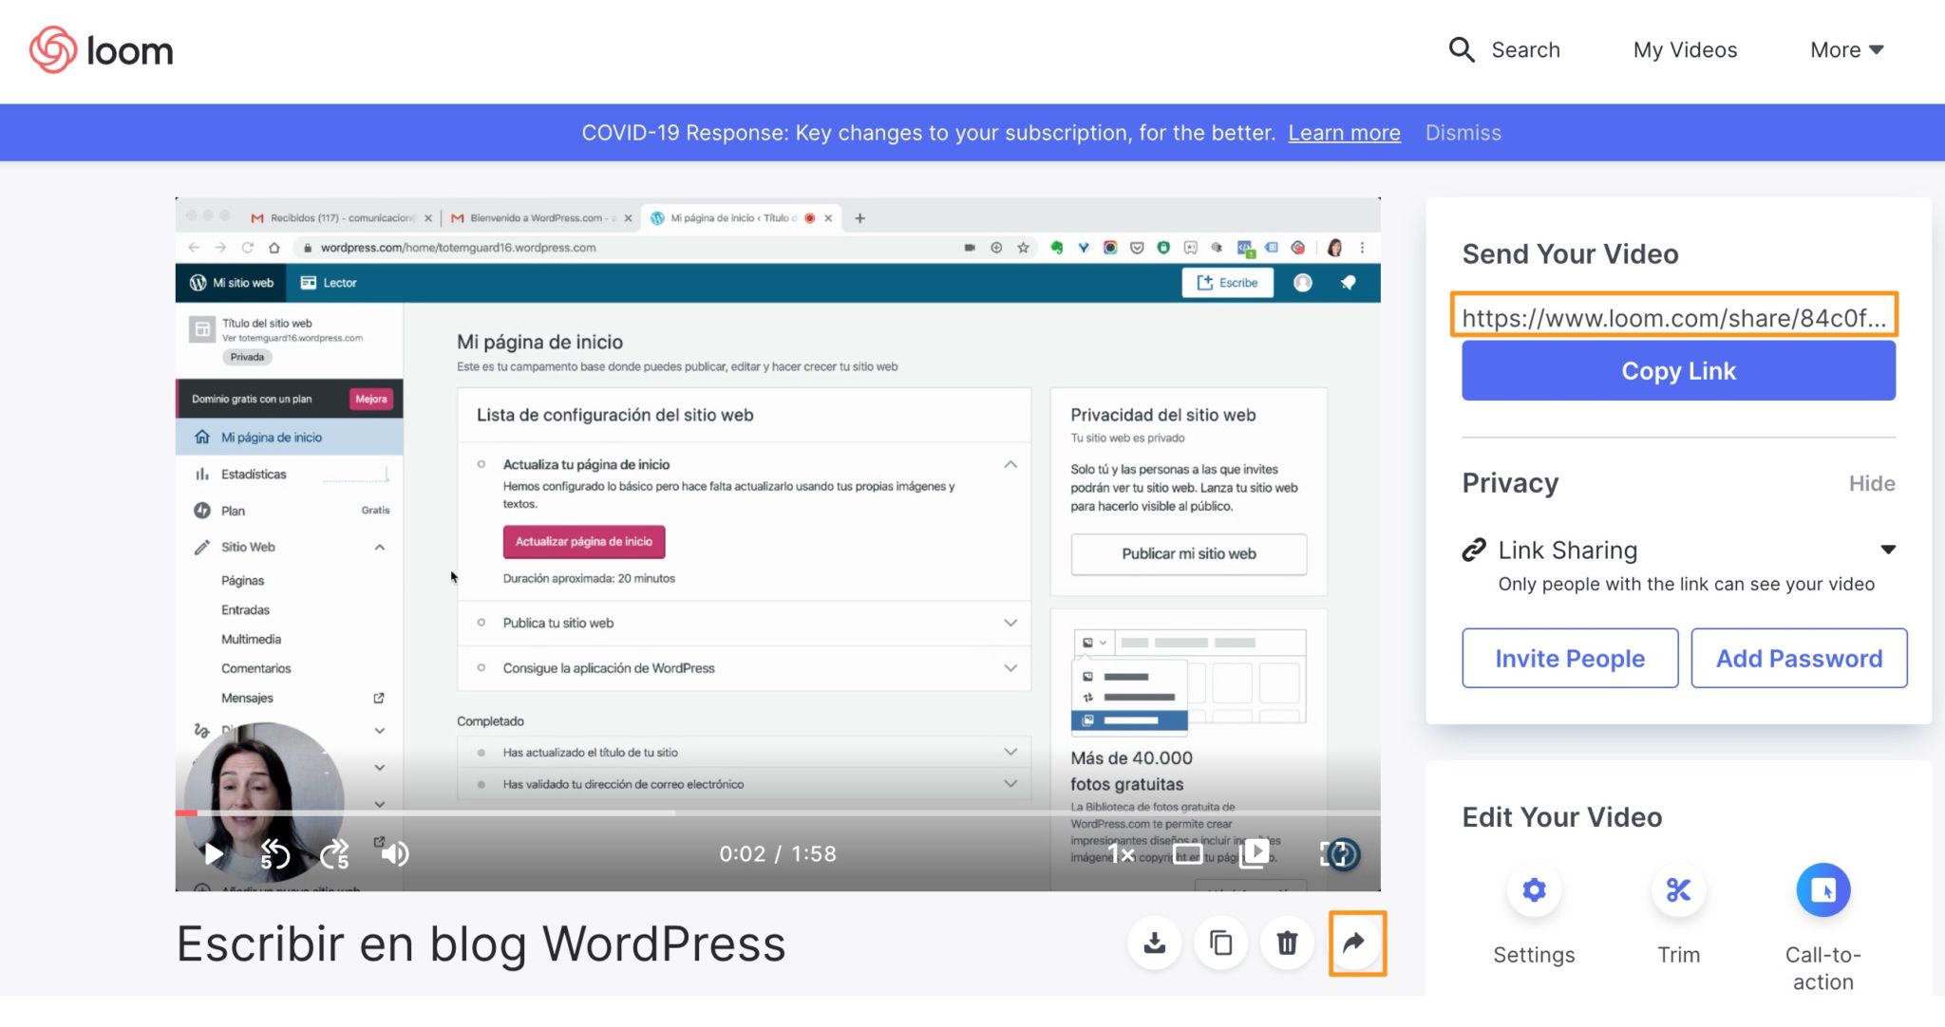This screenshot has height=1027, width=1945.
Task: Change the 1x playback speed
Action: [x=1123, y=854]
